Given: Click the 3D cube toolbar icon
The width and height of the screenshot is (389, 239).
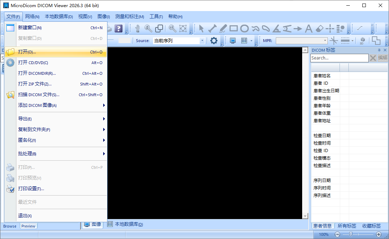Looking at the screenshot, I should pyautogui.click(x=362, y=41).
